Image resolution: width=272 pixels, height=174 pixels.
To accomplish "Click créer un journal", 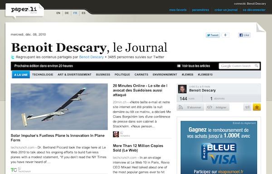I will tap(226, 10).
